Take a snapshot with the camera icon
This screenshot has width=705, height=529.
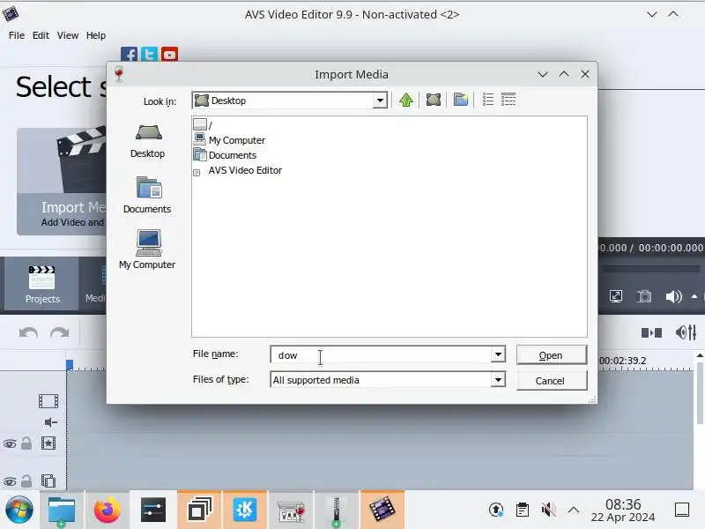644,296
